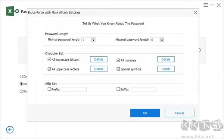Image resolution: width=224 pixels, height=139 pixels.
Task: Decrease minimal password length with down arrow
Action: 93,41
